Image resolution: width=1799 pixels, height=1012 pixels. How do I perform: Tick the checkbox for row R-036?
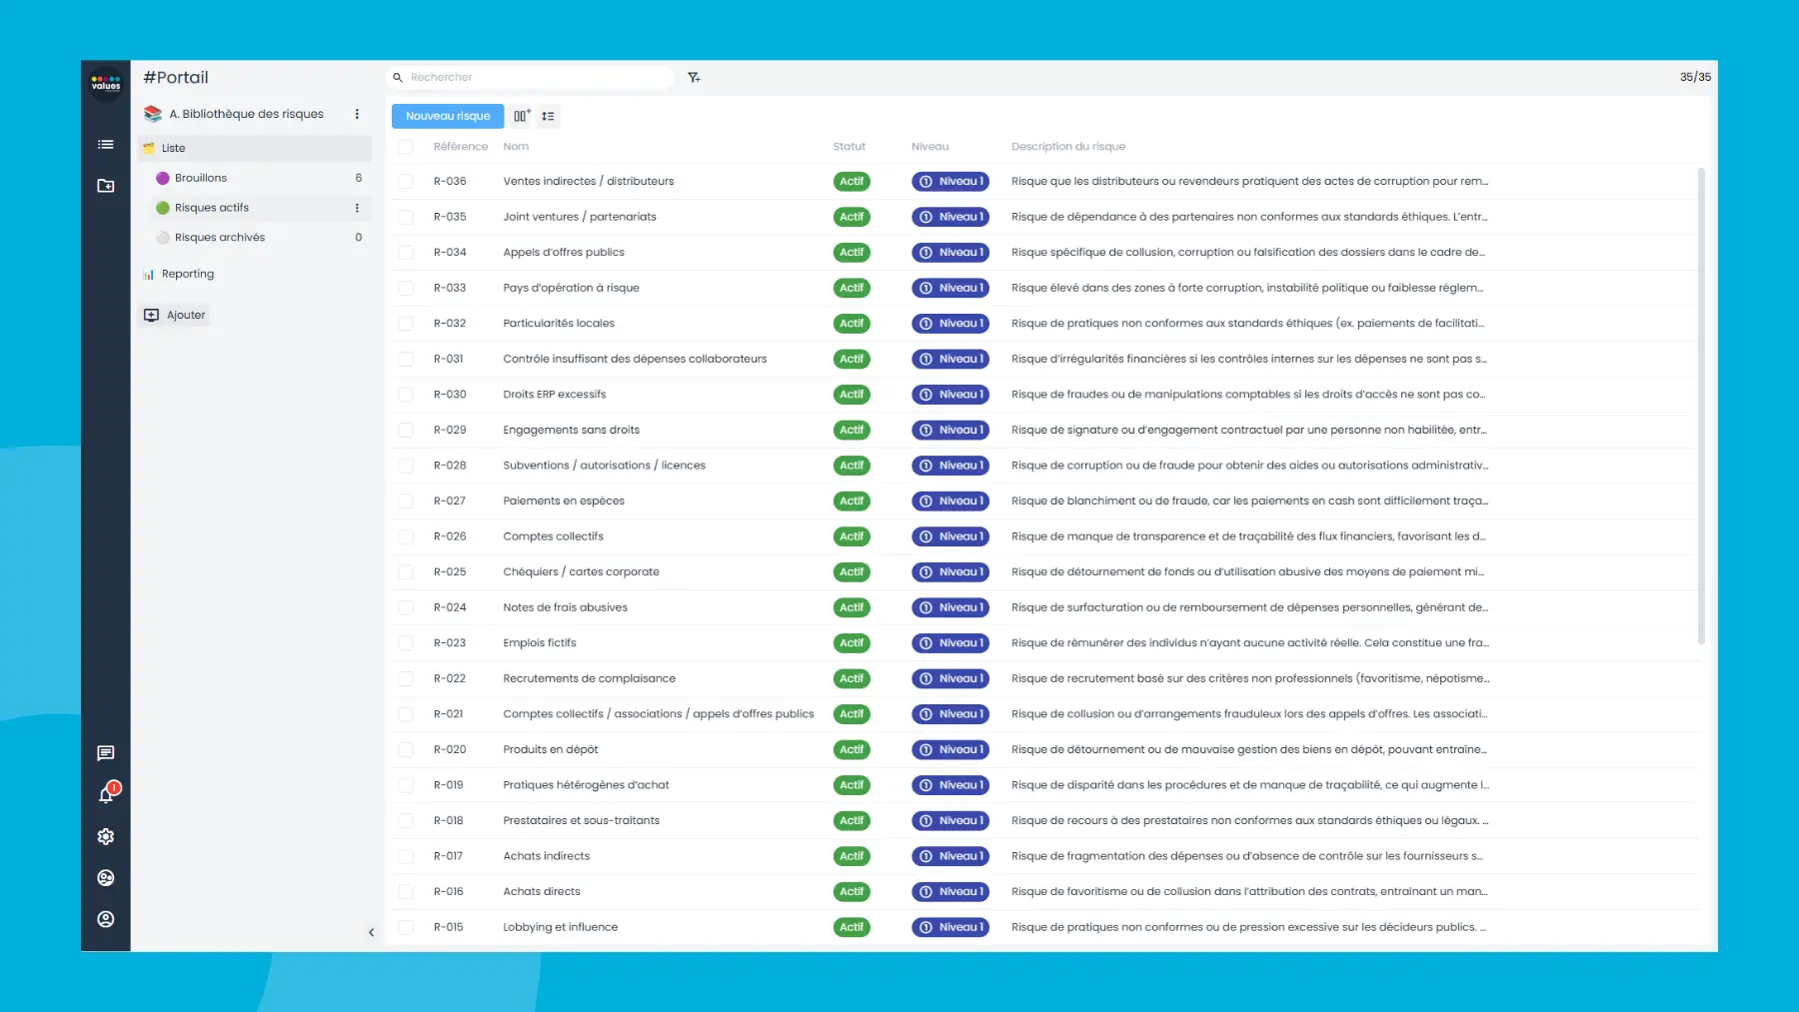pos(406,182)
